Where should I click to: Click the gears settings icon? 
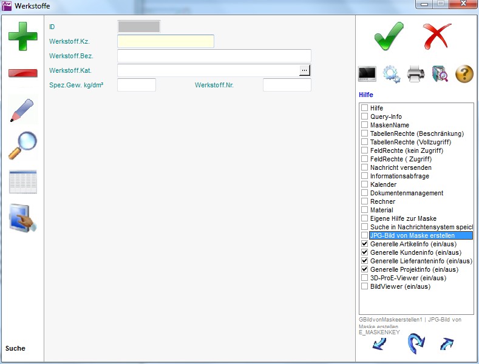tap(392, 74)
